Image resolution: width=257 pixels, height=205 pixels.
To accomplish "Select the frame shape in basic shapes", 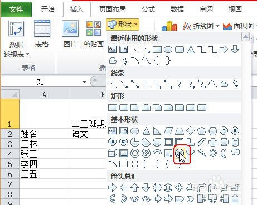I will (168, 142).
